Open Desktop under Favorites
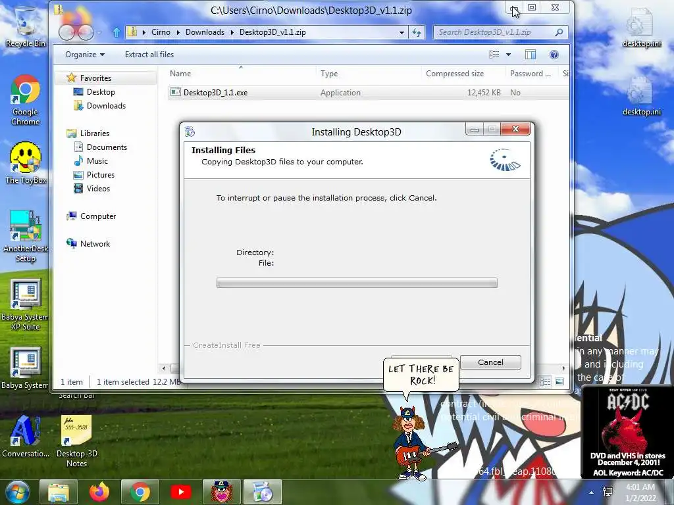674x505 pixels. (x=101, y=92)
